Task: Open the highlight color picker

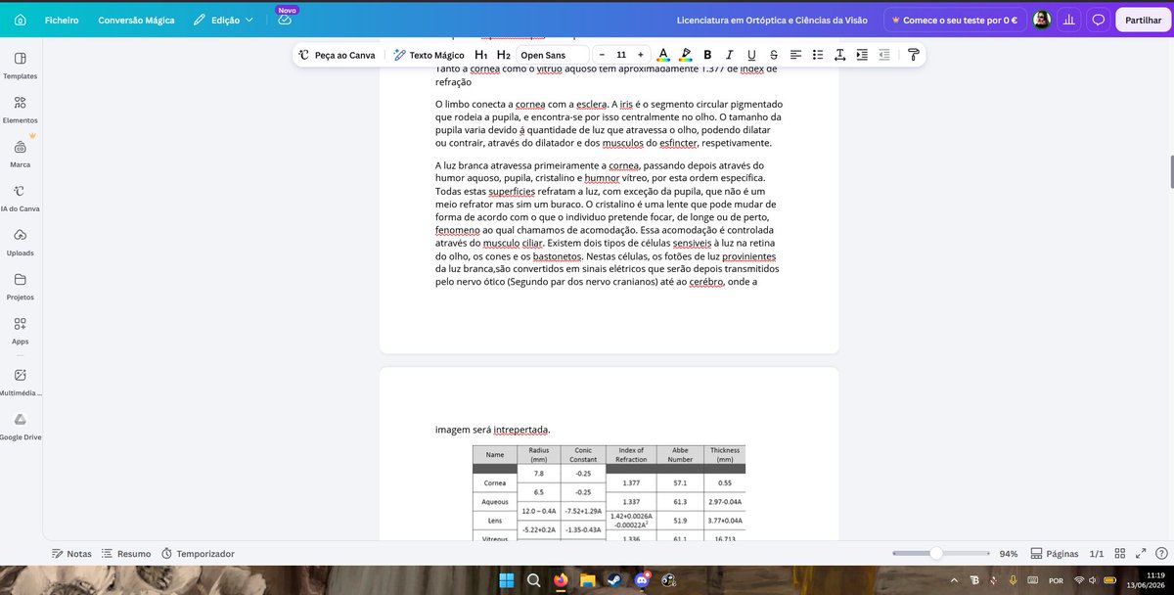Action: 686,55
